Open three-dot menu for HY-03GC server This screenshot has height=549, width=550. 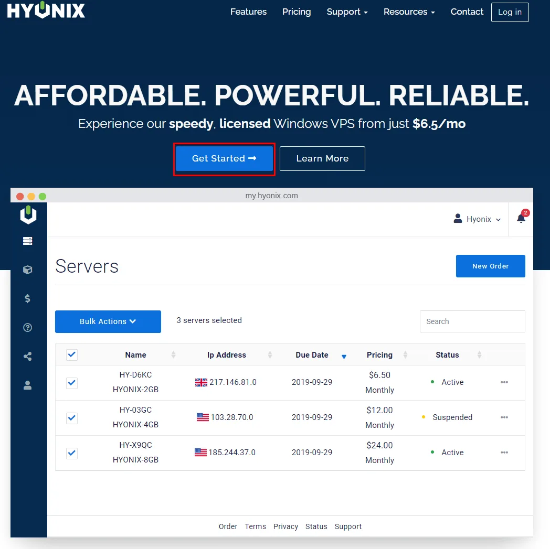504,417
